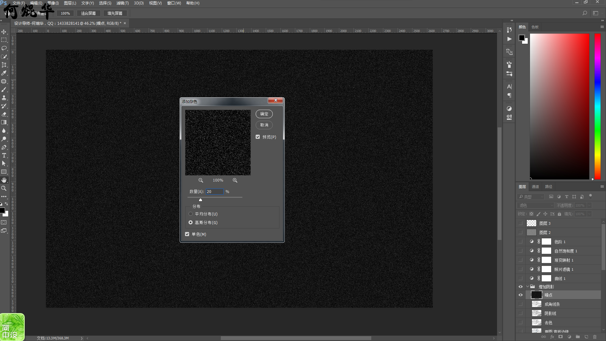This screenshot has width=606, height=341.
Task: Open the 滤镜(T) filter menu
Action: pyautogui.click(x=122, y=3)
